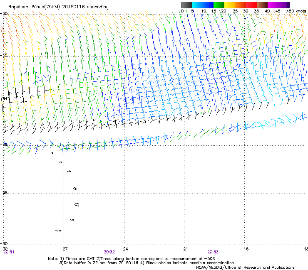This screenshot has width=308, height=270.
Task: Click the orange 25-30 knots legend swatch
Action: pos(241,5)
